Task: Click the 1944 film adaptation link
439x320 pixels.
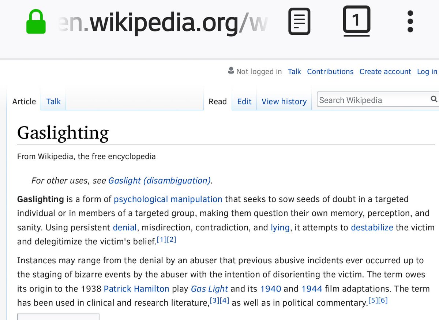Action: [x=312, y=289]
